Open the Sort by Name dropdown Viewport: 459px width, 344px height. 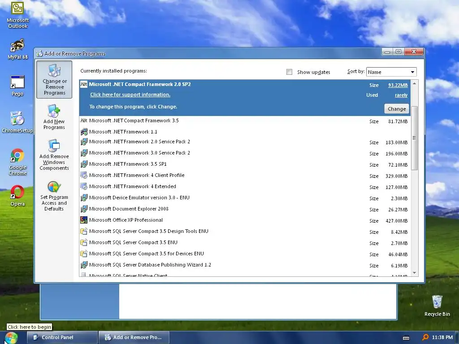click(391, 72)
